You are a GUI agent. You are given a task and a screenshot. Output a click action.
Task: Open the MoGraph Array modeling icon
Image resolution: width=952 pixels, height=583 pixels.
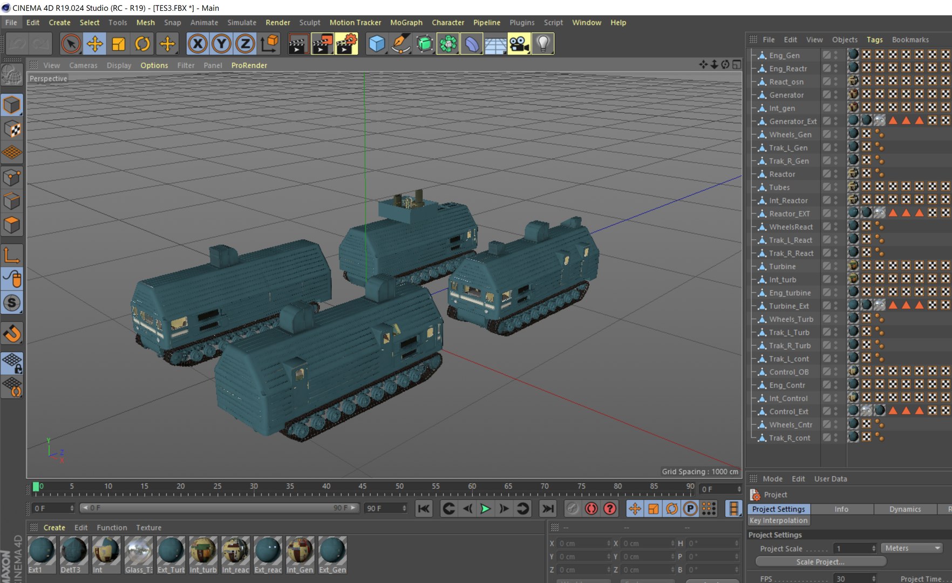(x=448, y=44)
